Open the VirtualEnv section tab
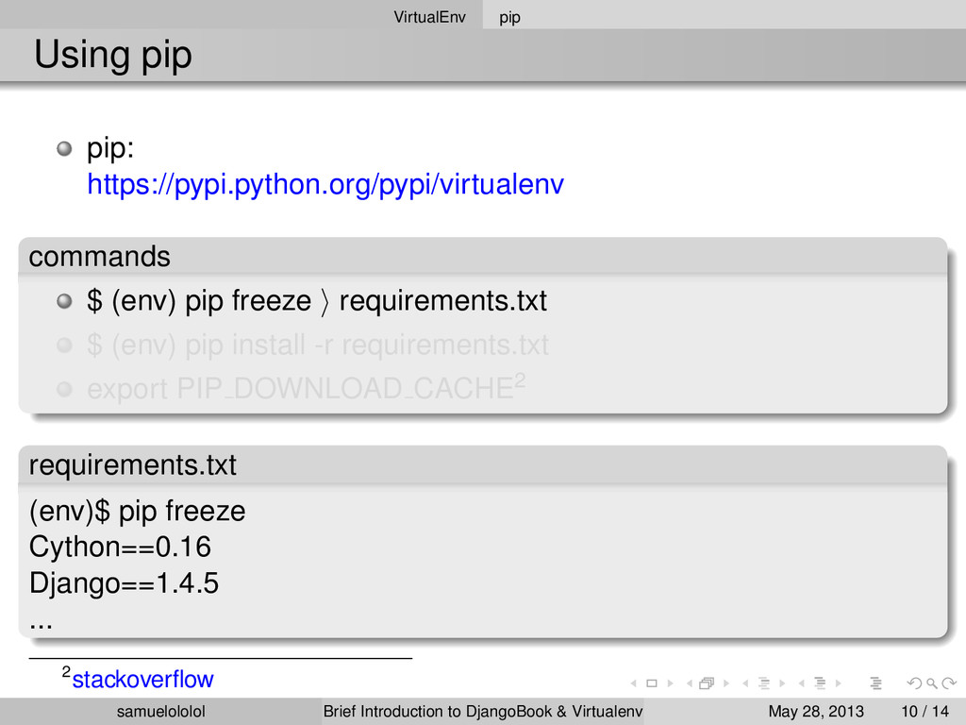This screenshot has height=725, width=966. [429, 17]
